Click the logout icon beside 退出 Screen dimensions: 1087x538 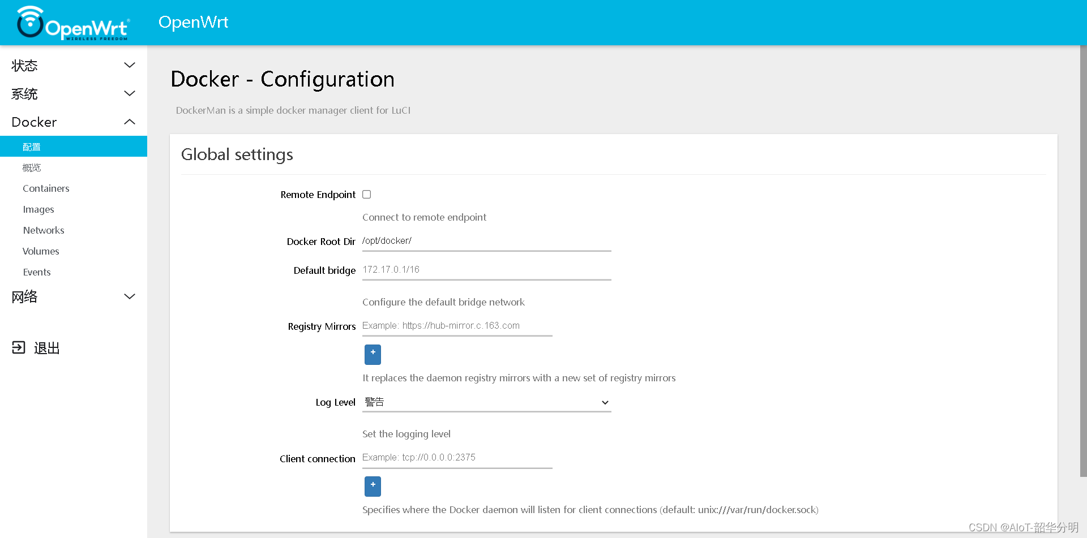19,347
